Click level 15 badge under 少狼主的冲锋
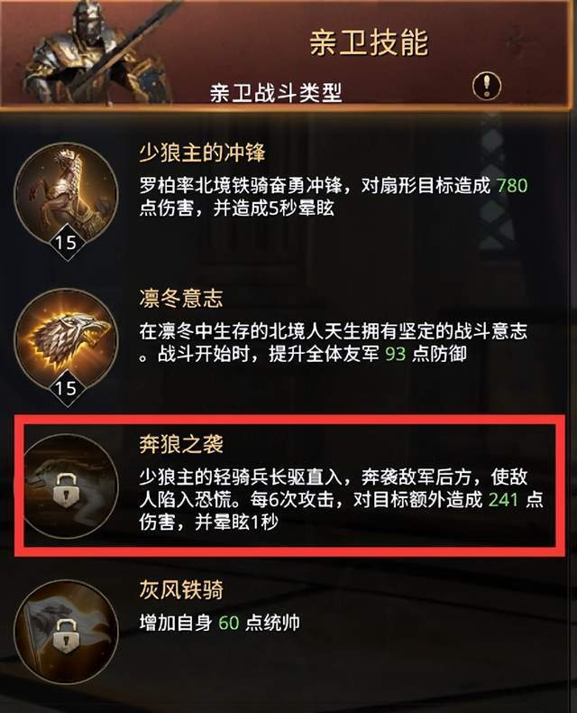The width and height of the screenshot is (577, 713). [67, 243]
